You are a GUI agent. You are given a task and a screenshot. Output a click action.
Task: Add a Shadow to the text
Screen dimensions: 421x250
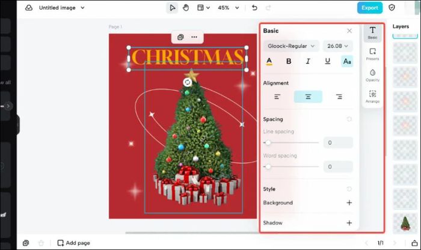[349, 222]
